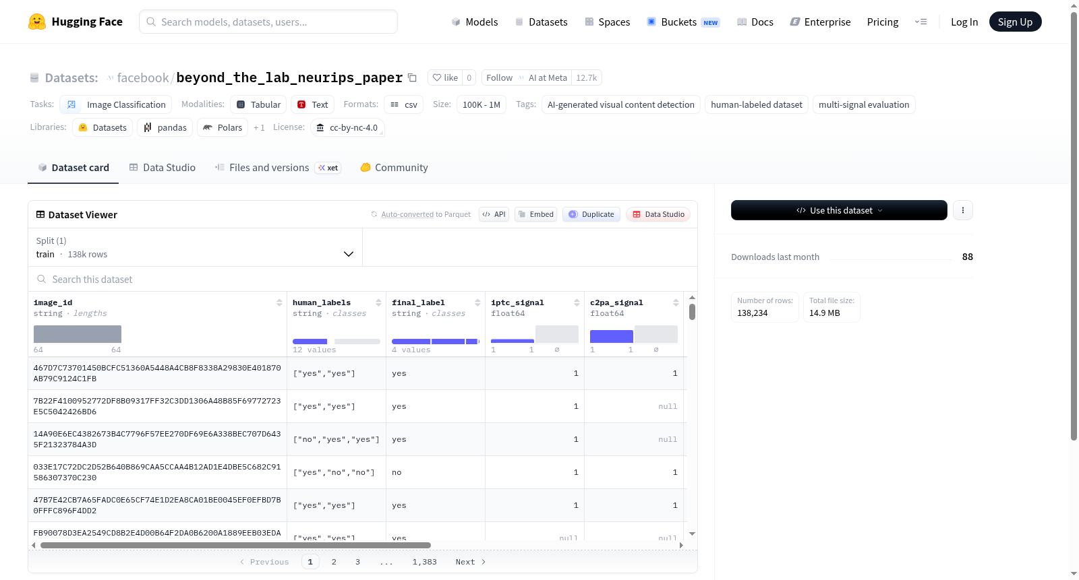This screenshot has height=580, width=1079.
Task: Click the Tabular modality tag
Action: click(x=259, y=104)
